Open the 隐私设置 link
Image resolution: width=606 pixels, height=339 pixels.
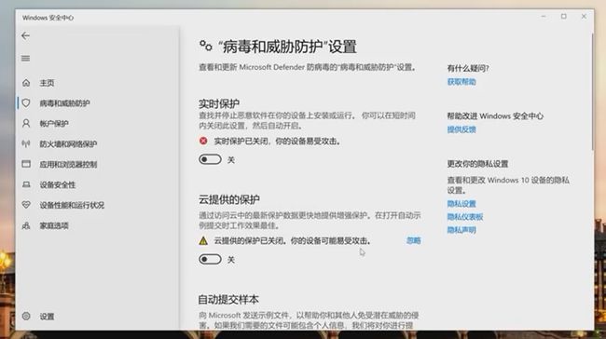(461, 204)
